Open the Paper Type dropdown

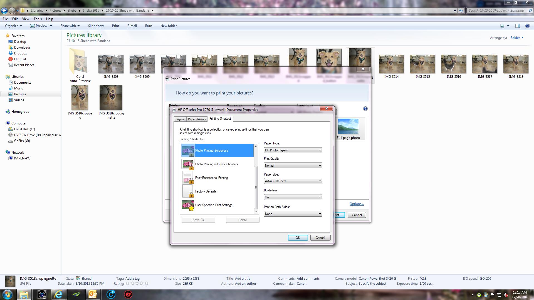[320, 150]
